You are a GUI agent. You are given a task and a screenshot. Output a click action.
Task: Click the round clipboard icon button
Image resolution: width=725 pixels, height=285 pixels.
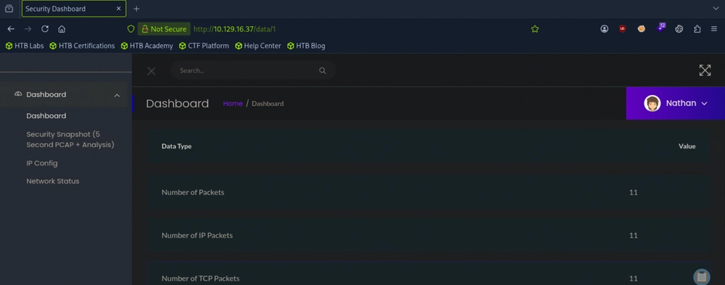coord(701,277)
